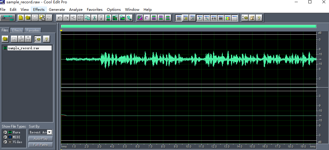
Task: Click the Full Paths button
Action: [x=40, y=145]
